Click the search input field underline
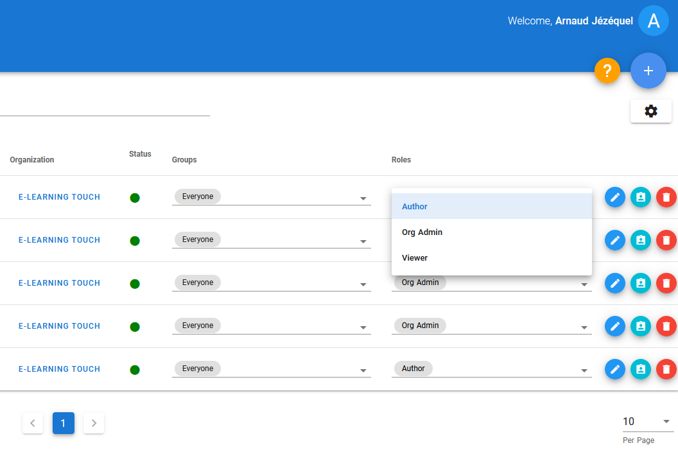The width and height of the screenshot is (678, 461). (x=103, y=109)
